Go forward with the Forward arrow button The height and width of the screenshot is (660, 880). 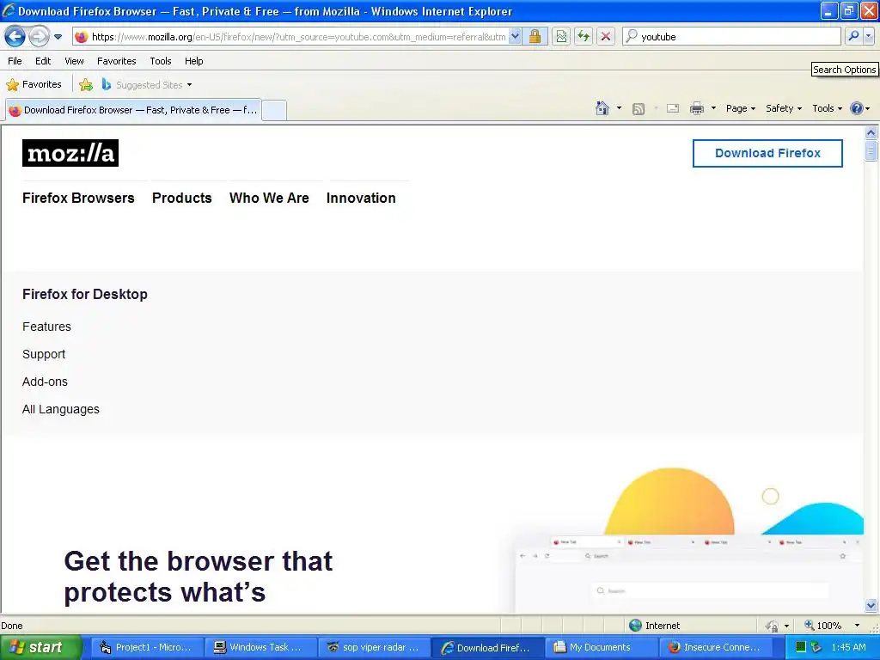pyautogui.click(x=39, y=37)
